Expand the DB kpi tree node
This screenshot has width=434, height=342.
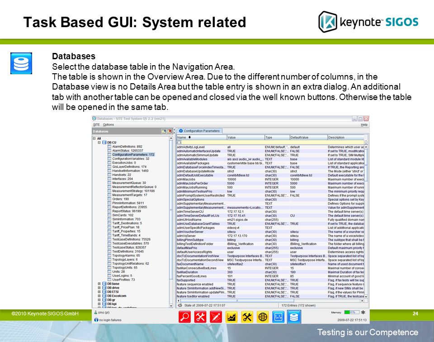pos(99,304)
